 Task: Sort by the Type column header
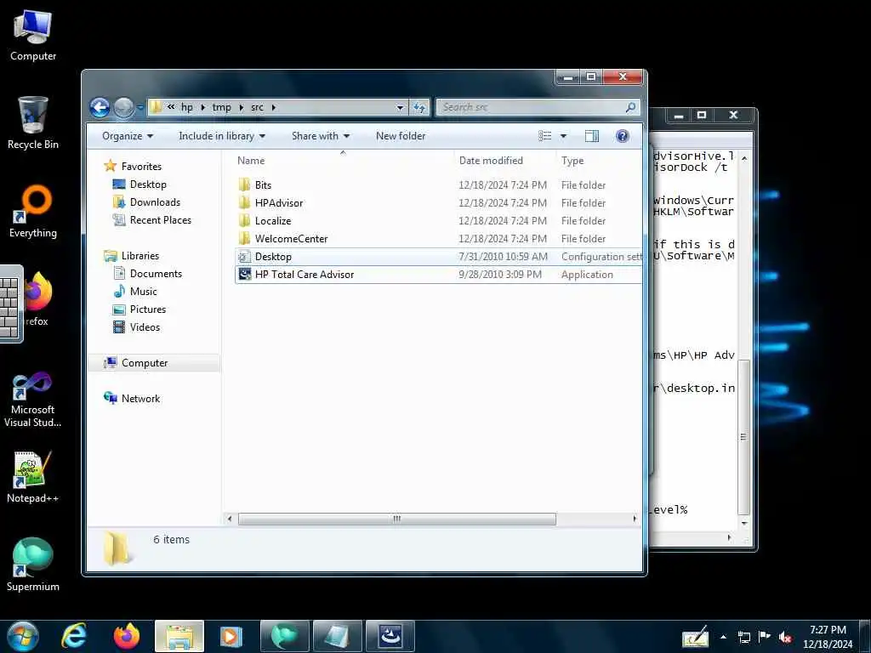pos(572,161)
